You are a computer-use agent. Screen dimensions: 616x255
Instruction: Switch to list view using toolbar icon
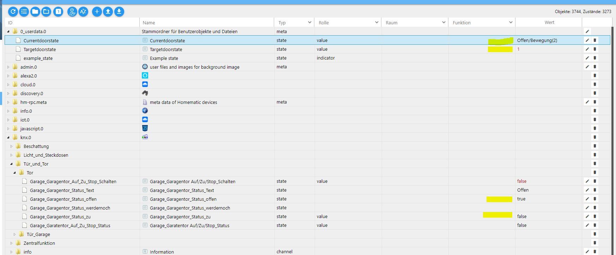click(24, 12)
